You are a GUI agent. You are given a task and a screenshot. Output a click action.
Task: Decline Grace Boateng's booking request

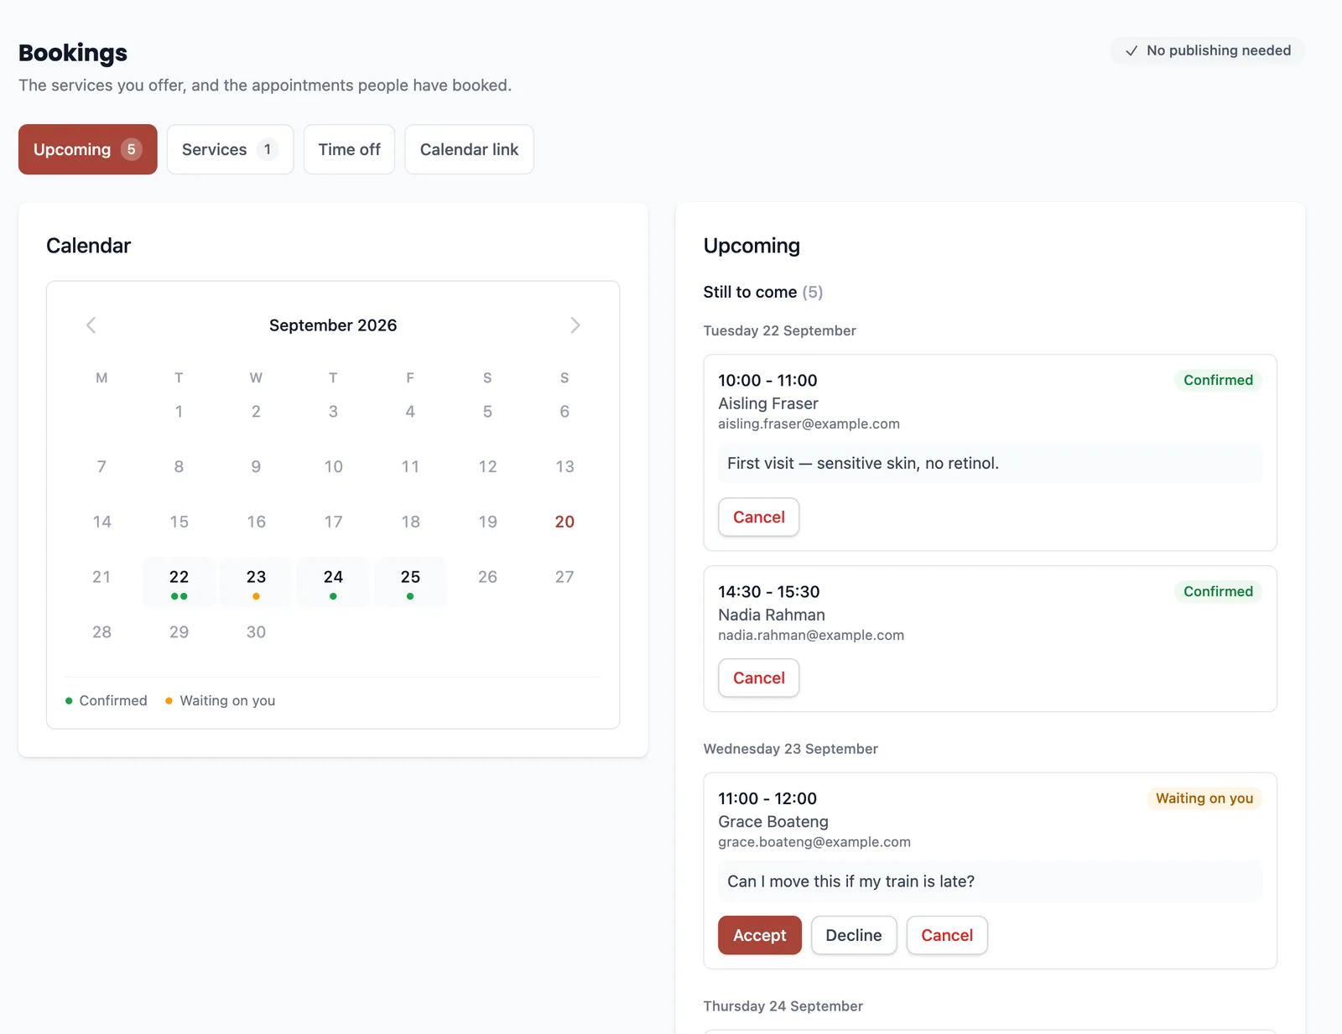click(x=854, y=936)
